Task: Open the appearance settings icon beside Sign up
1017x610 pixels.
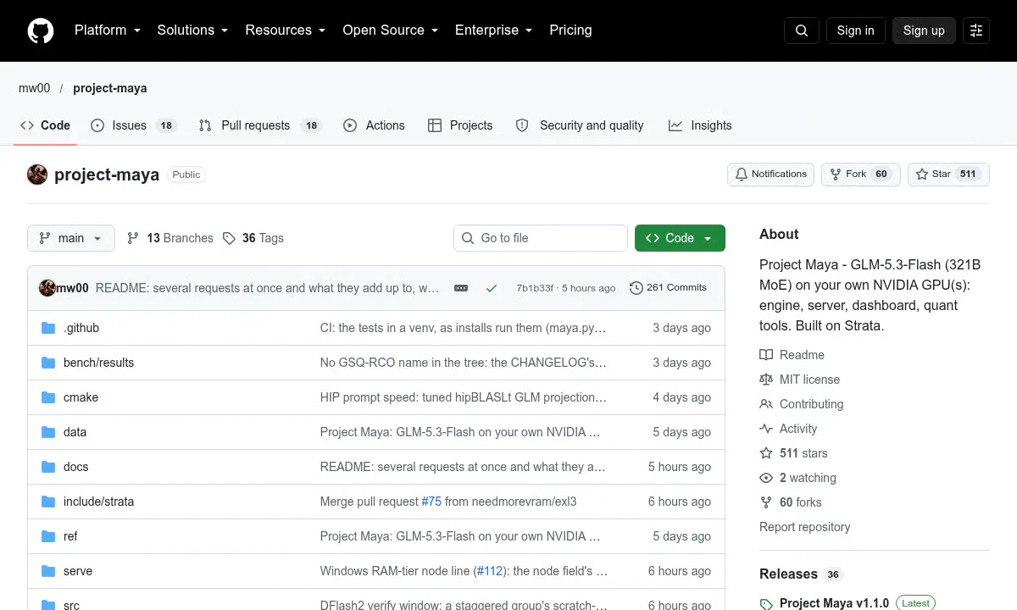Action: coord(976,30)
